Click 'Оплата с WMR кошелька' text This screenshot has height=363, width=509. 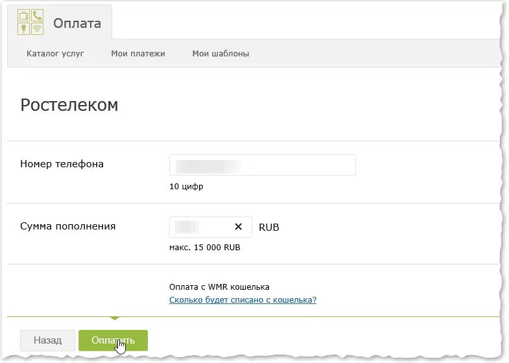[x=219, y=287]
